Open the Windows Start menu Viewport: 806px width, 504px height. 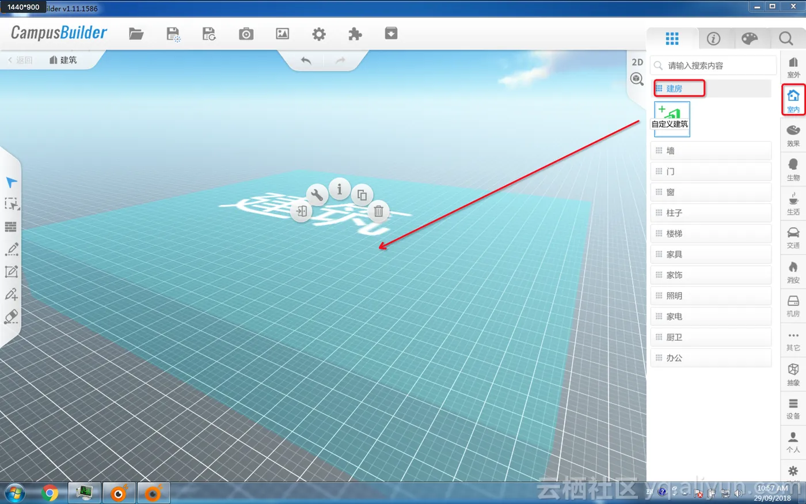15,493
